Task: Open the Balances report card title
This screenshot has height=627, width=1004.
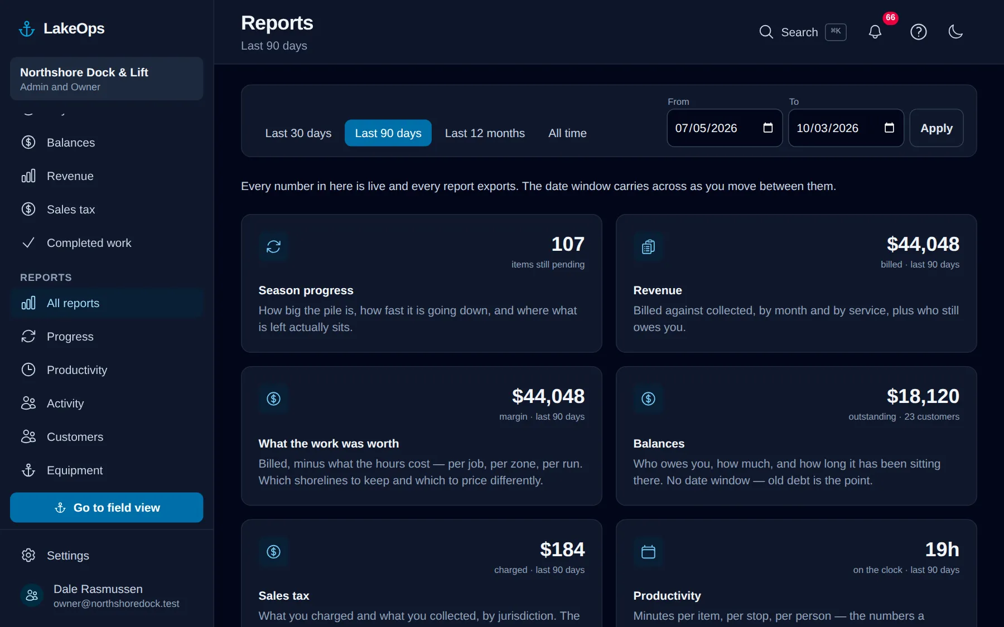Action: point(659,444)
